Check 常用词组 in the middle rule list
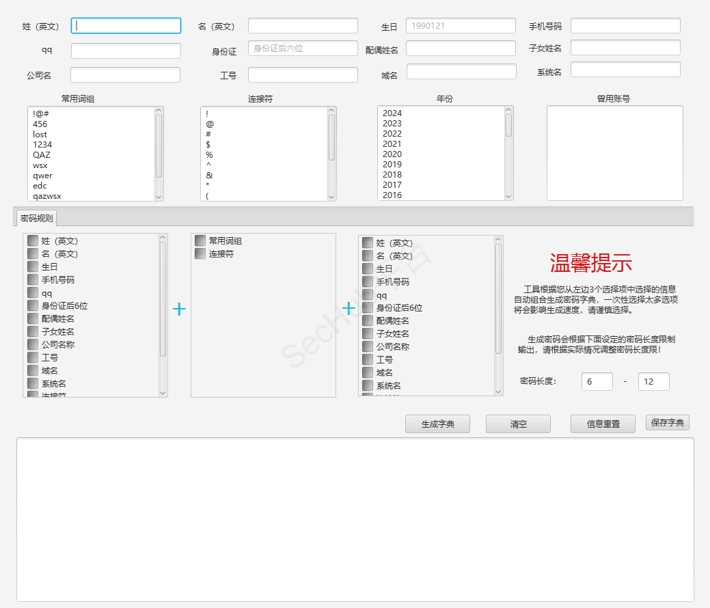710x608 pixels. click(200, 241)
